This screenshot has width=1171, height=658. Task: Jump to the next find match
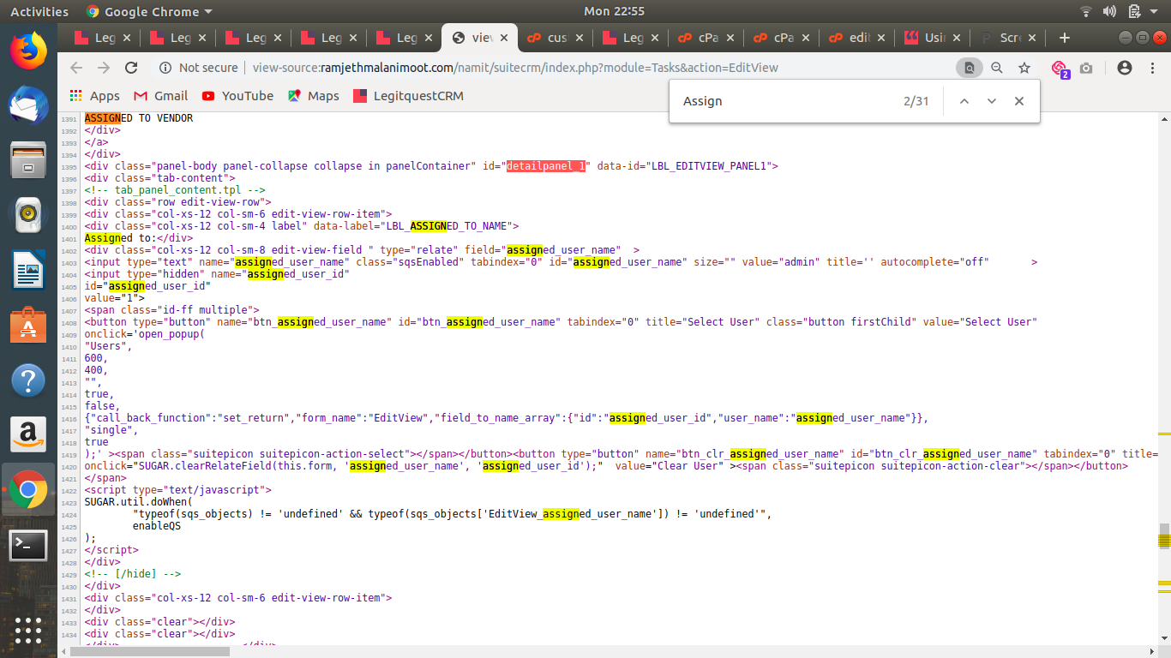(992, 101)
